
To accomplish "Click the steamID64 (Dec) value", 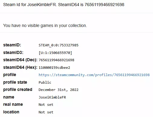I will (x=56, y=60).
